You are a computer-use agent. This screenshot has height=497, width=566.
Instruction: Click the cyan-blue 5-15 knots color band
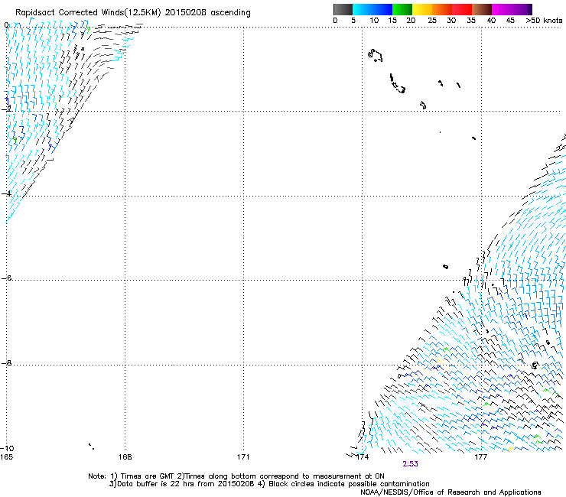click(x=372, y=9)
